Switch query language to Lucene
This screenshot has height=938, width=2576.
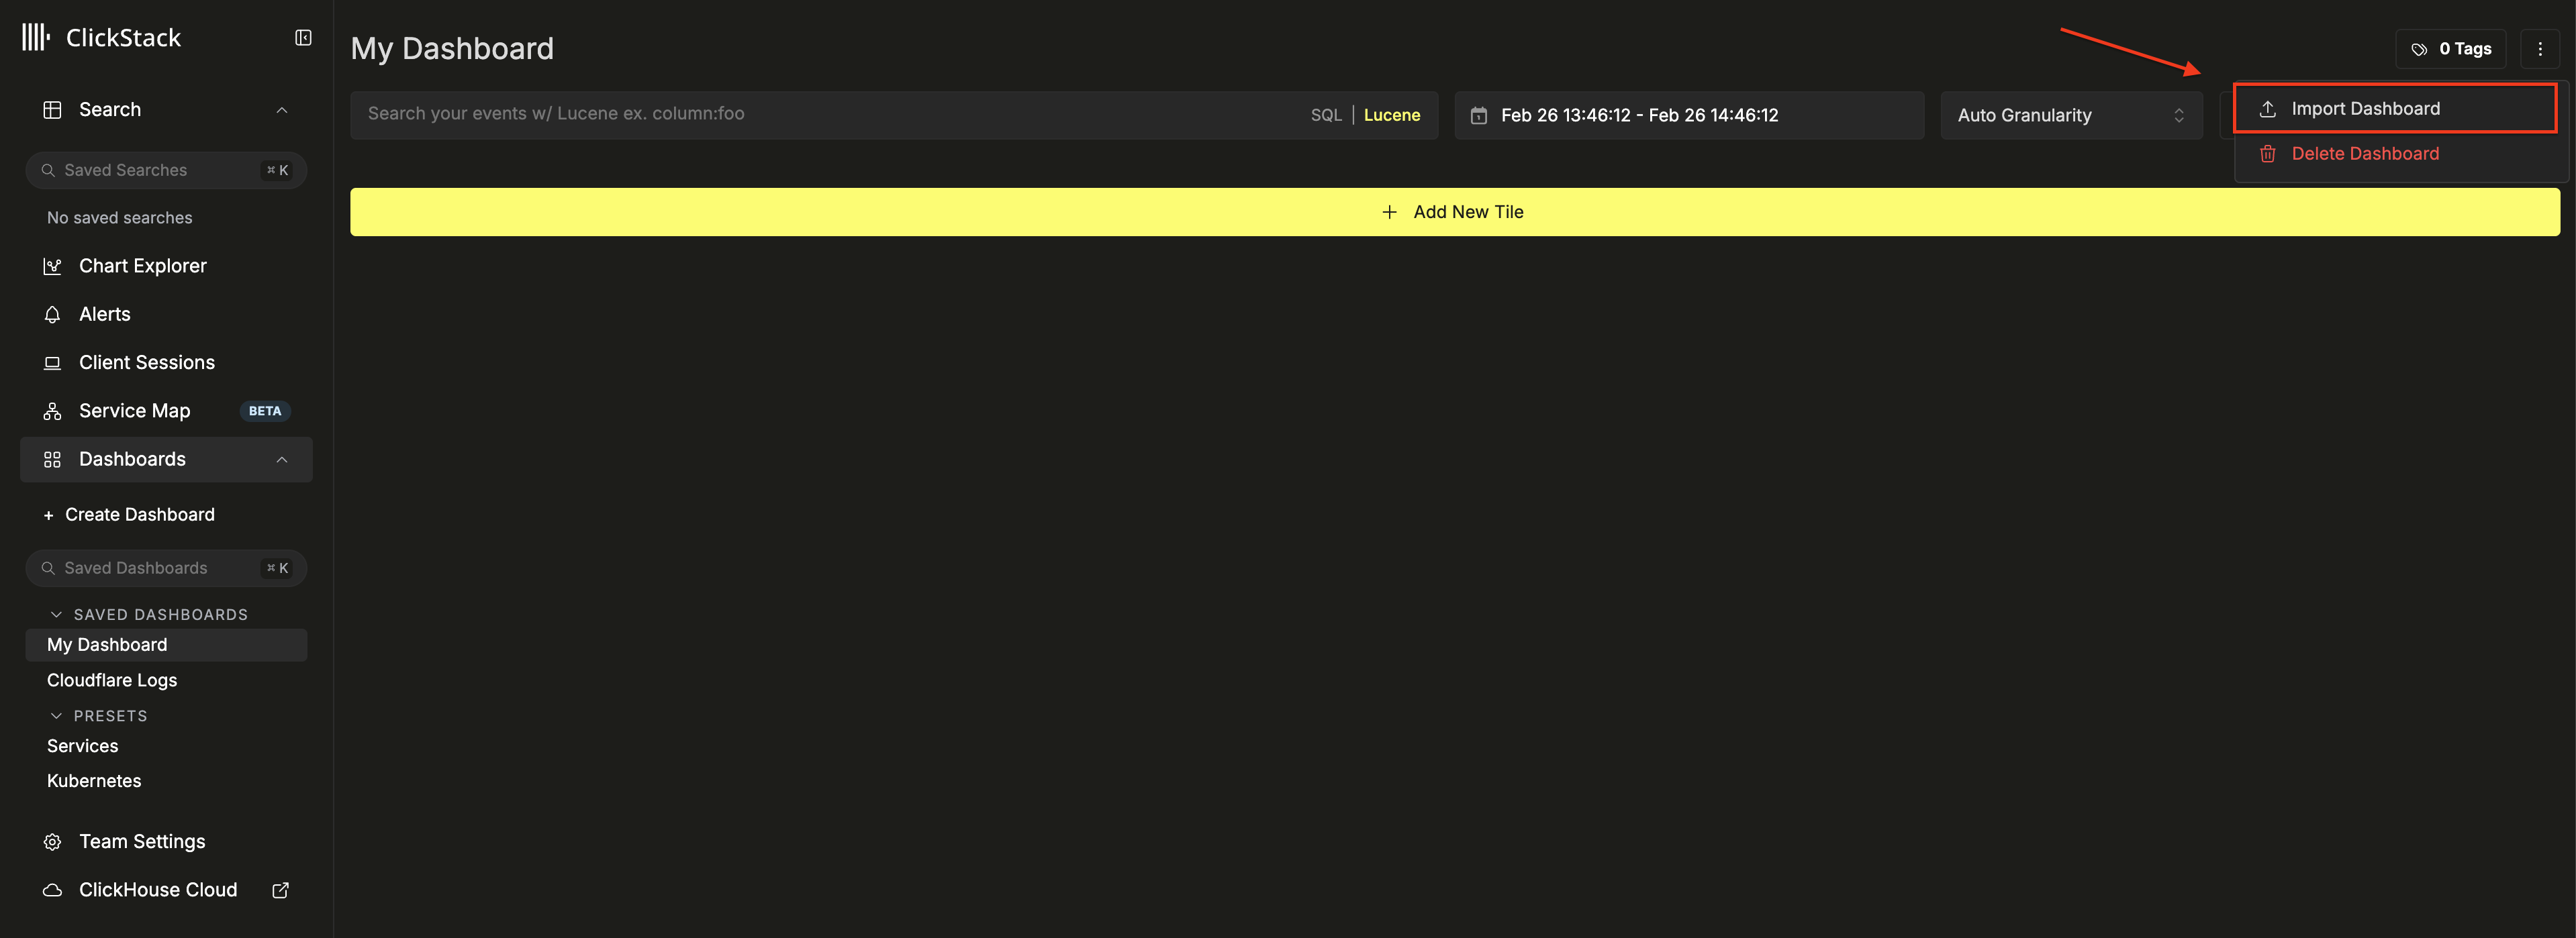point(1391,115)
